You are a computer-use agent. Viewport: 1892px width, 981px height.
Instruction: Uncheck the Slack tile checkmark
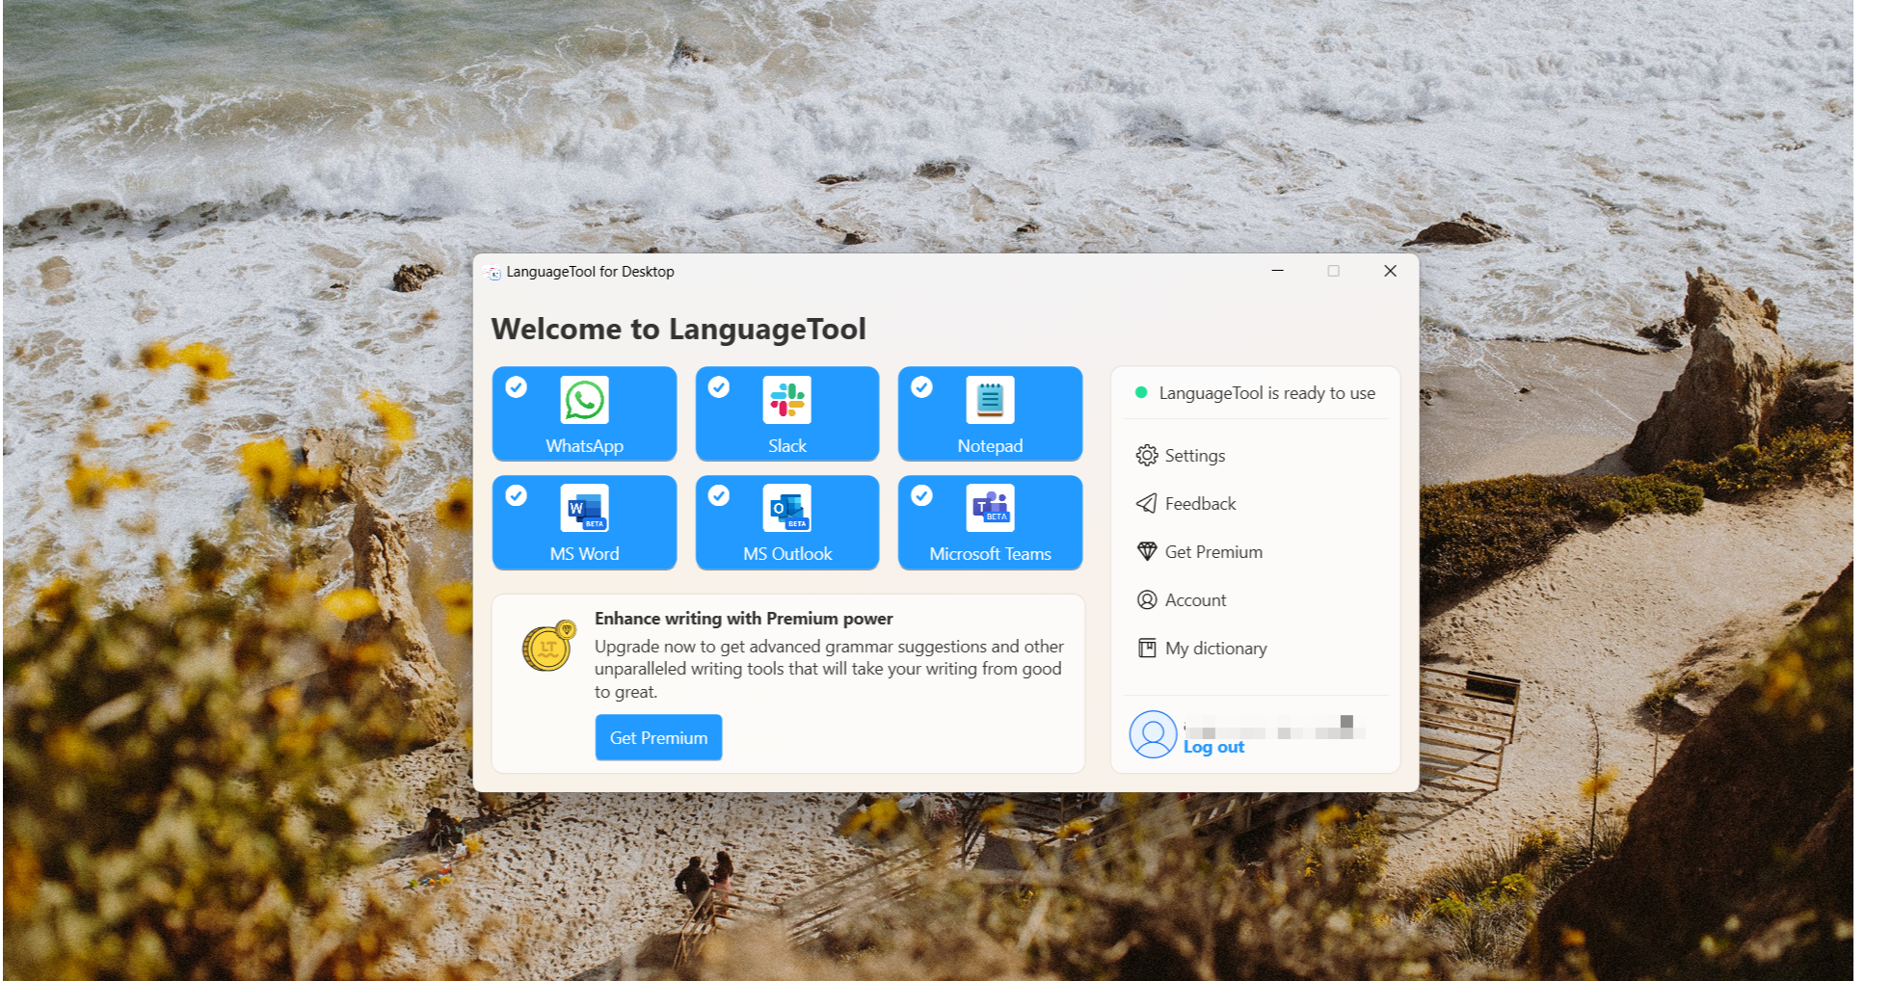tap(719, 387)
